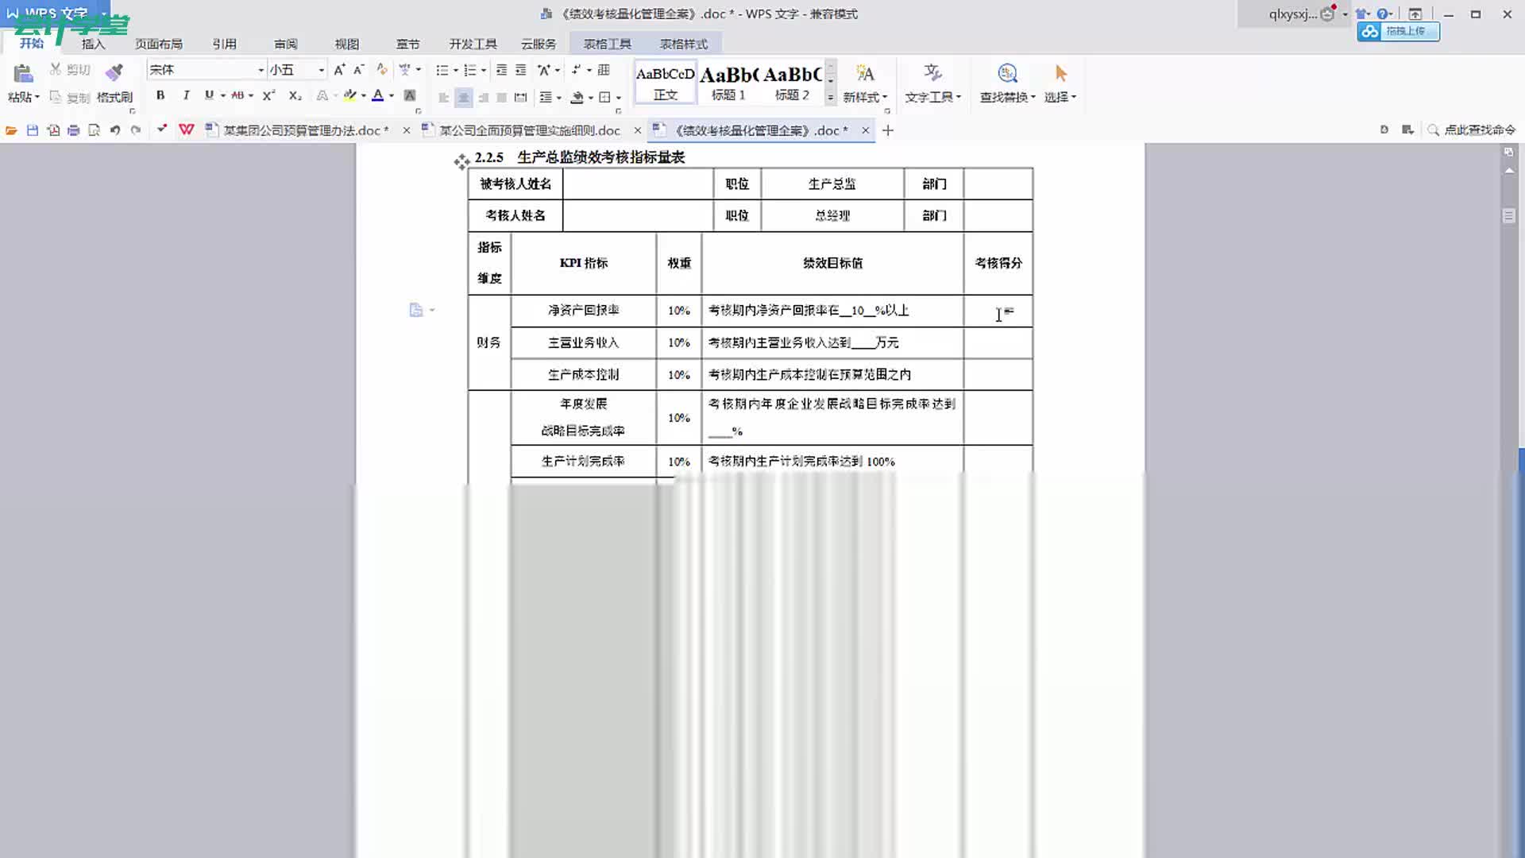Click the undo arrow icon
1525x858 pixels.
point(115,130)
